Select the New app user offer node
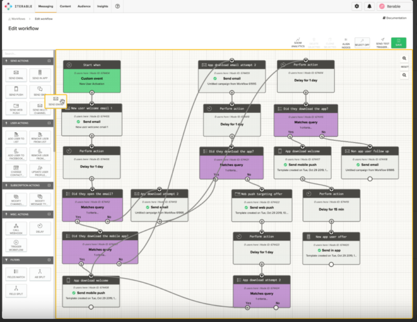 (x=331, y=248)
